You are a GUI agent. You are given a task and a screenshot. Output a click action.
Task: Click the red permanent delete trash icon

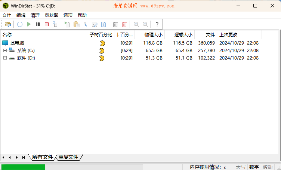[124, 24]
